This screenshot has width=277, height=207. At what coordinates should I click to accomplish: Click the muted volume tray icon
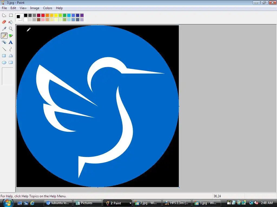(256, 203)
